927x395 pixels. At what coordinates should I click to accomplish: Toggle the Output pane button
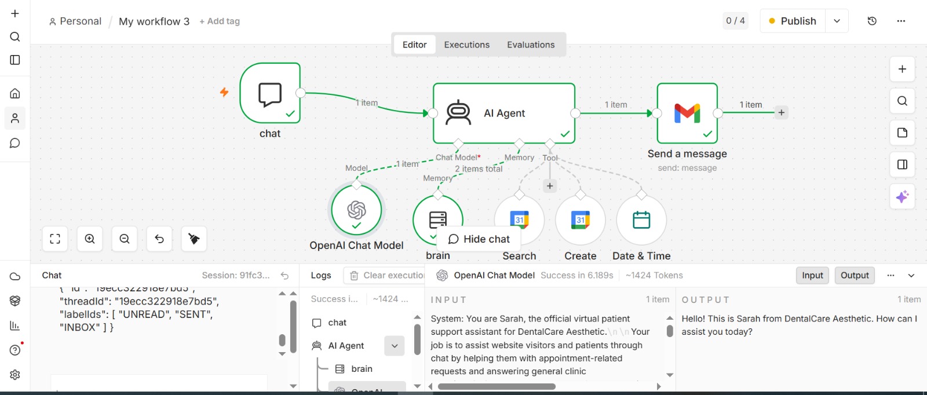click(855, 276)
